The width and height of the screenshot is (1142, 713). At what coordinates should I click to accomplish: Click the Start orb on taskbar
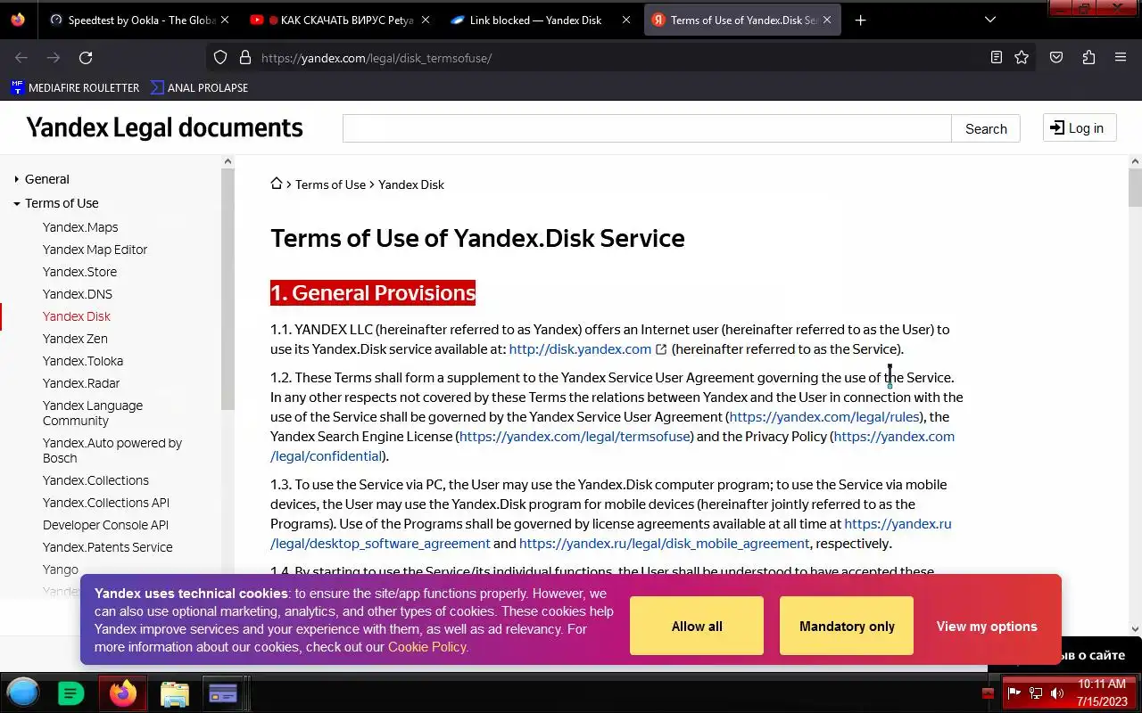click(x=23, y=693)
